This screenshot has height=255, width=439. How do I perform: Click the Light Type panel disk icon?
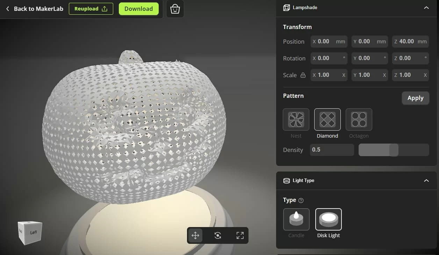tap(287, 181)
